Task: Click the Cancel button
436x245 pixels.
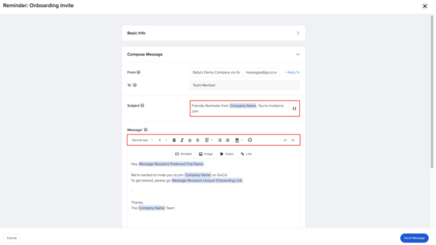Action: (x=12, y=238)
